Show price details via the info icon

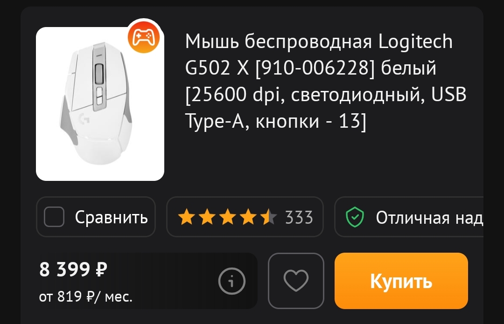coord(232,281)
